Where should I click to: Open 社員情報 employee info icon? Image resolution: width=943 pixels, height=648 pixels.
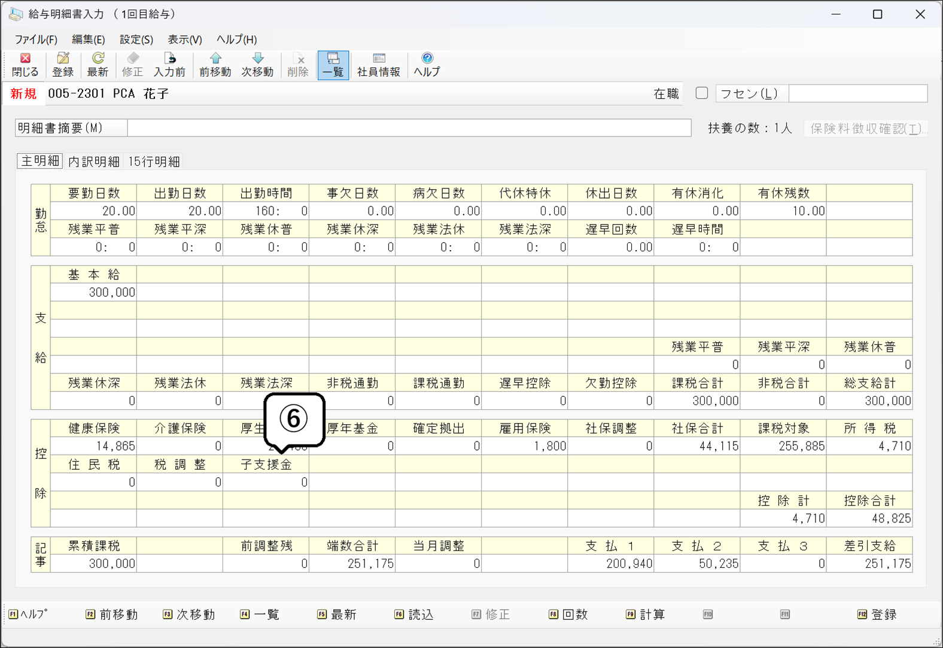(378, 65)
